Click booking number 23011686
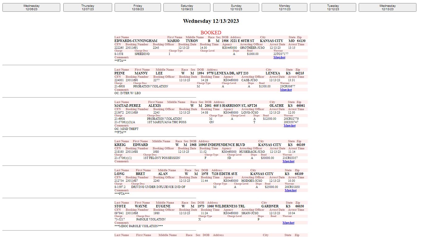 (132, 213)
